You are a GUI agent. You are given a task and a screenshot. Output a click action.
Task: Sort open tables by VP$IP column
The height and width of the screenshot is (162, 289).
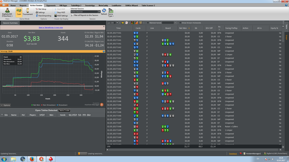pyautogui.click(x=42, y=115)
